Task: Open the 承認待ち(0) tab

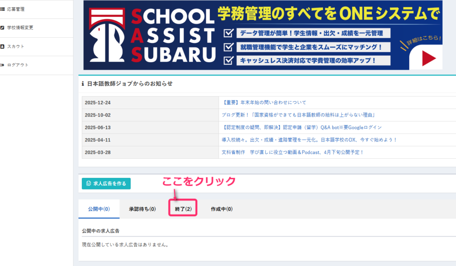Action: tap(142, 209)
